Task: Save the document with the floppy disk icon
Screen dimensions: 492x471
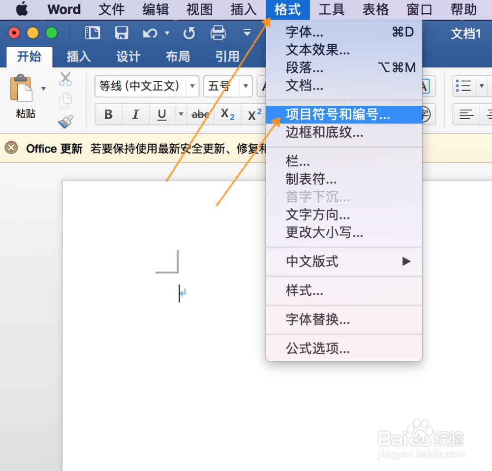Action: (122, 32)
